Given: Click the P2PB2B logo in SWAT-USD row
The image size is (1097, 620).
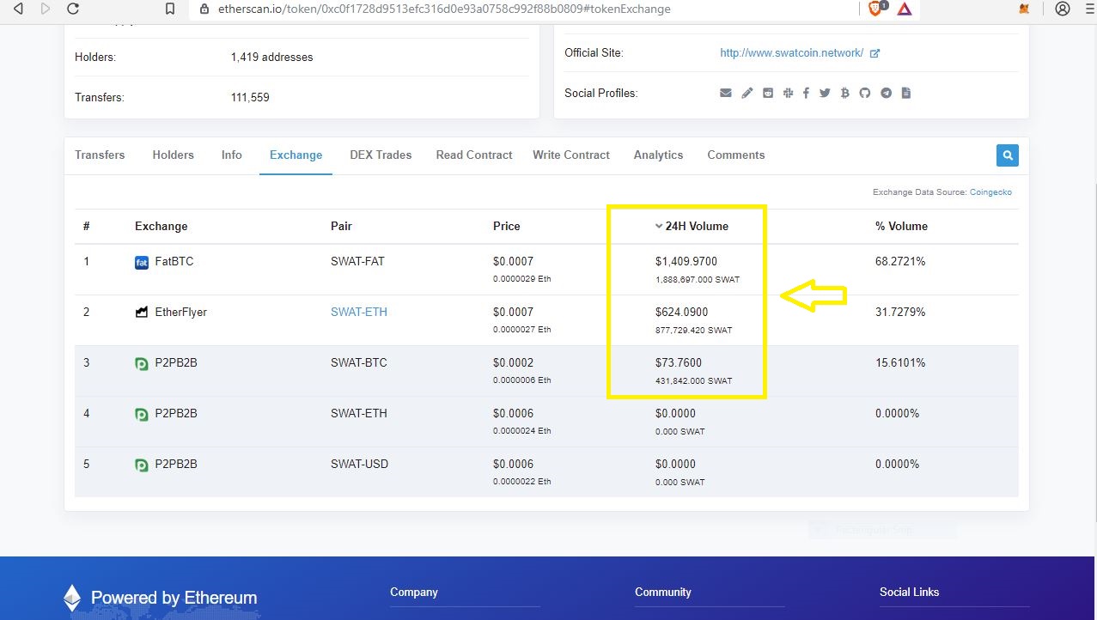Looking at the screenshot, I should coord(142,465).
